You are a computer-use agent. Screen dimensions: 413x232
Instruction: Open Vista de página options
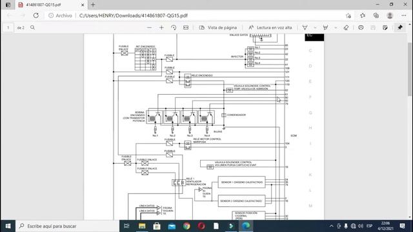tap(218, 27)
